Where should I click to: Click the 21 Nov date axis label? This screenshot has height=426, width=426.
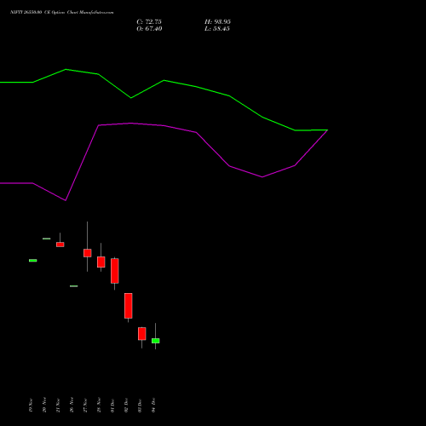[58, 406]
